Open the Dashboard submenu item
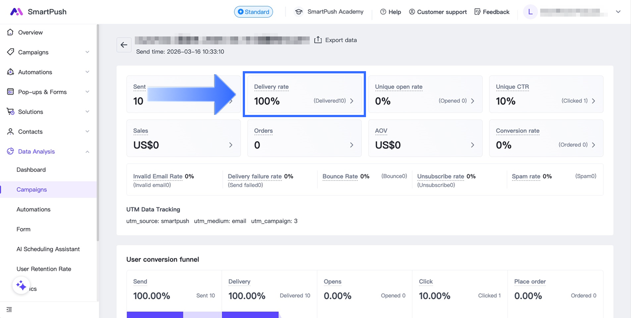This screenshot has width=631, height=318. (x=31, y=170)
